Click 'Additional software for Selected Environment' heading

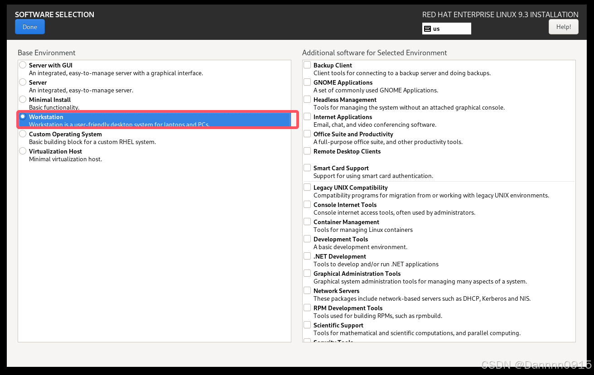(x=375, y=53)
